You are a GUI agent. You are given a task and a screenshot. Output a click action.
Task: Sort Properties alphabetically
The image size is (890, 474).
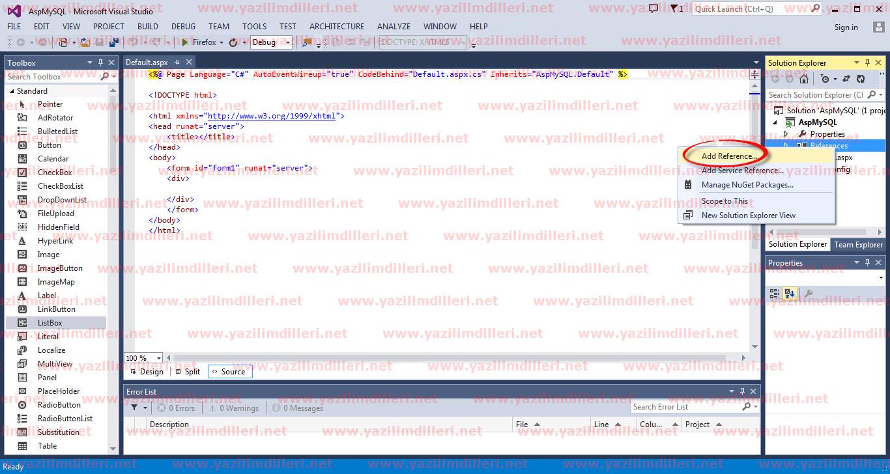tap(789, 294)
